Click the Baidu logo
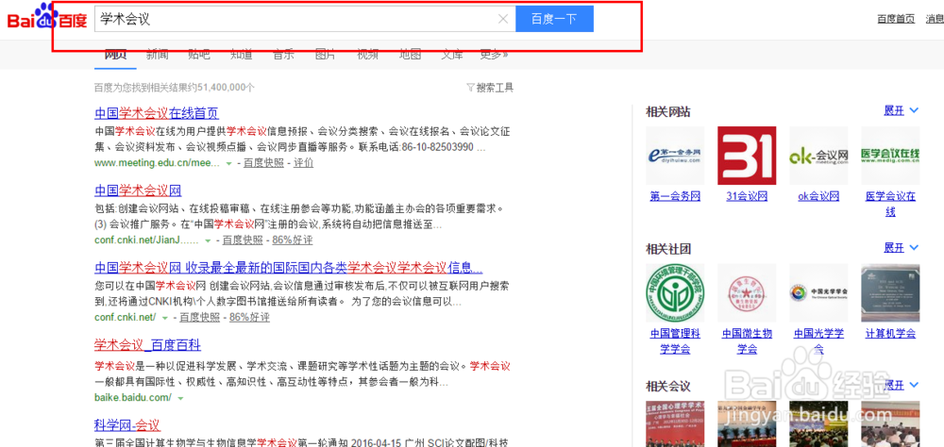The width and height of the screenshot is (944, 447). (47, 18)
